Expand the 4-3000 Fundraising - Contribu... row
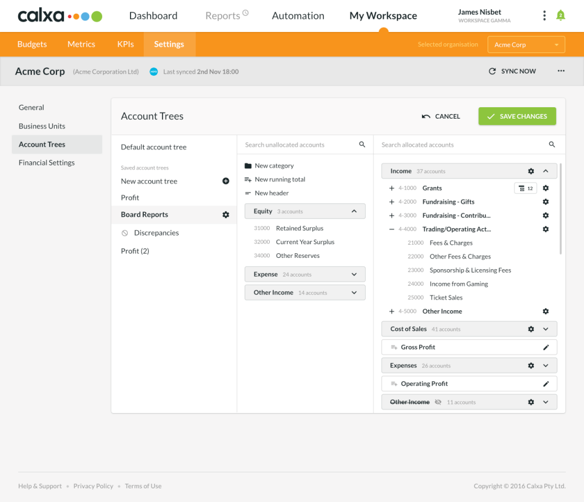The height and width of the screenshot is (502, 584). pyautogui.click(x=391, y=216)
